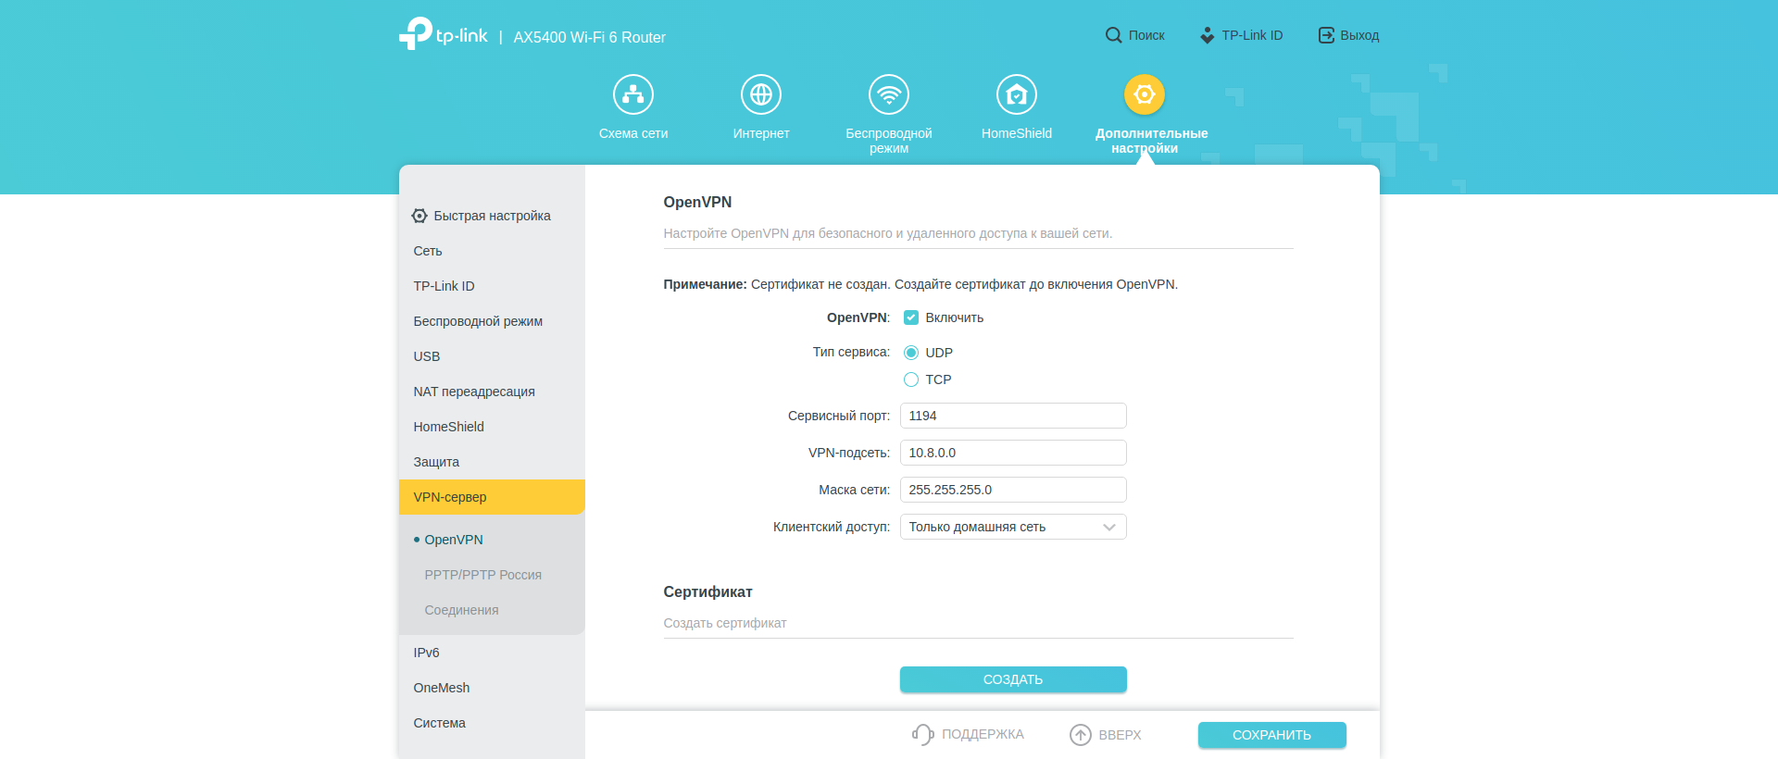Viewport: 1778px width, 759px height.
Task: Select the UDP service type radio button
Action: click(911, 353)
